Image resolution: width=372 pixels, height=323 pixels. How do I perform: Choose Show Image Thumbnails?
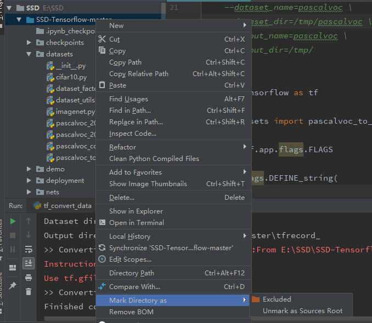173,184
